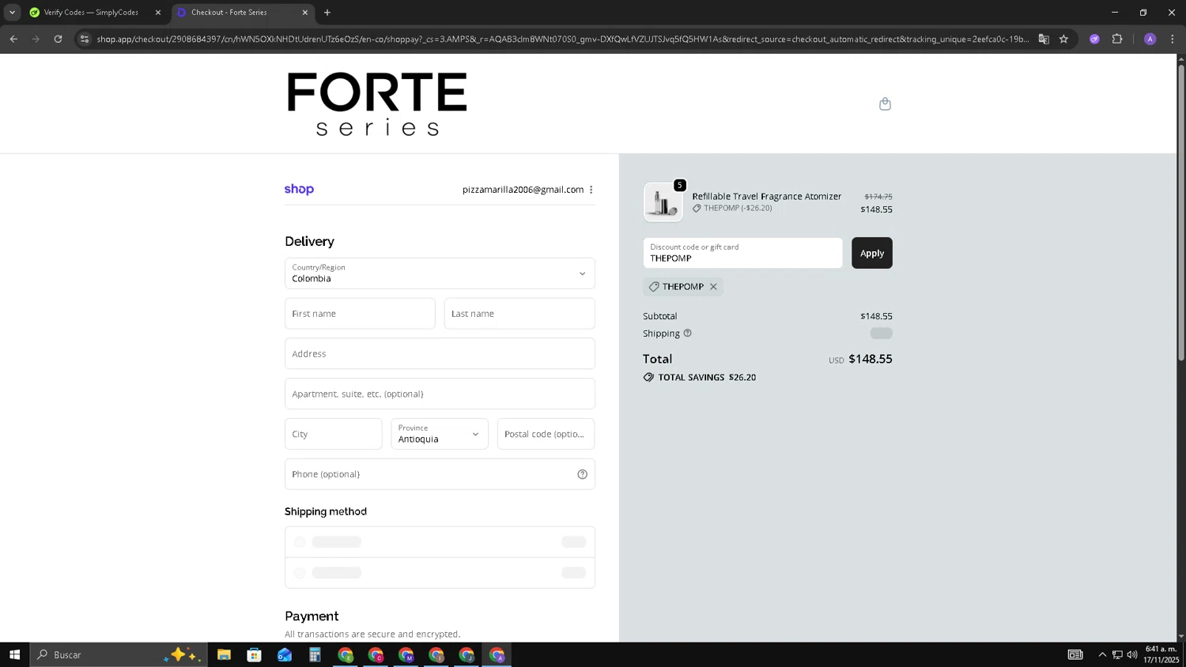Open the Chrome three-dot menu
This screenshot has height=667, width=1186.
click(1173, 39)
